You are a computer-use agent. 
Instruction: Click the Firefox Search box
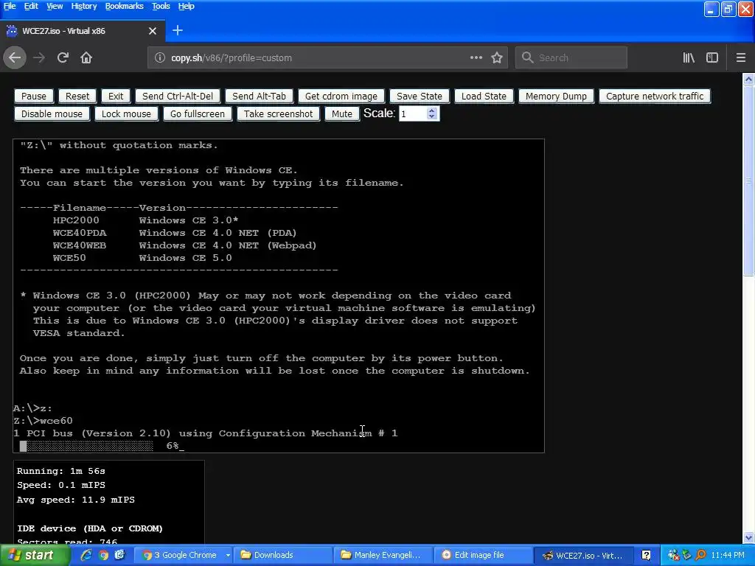571,57
